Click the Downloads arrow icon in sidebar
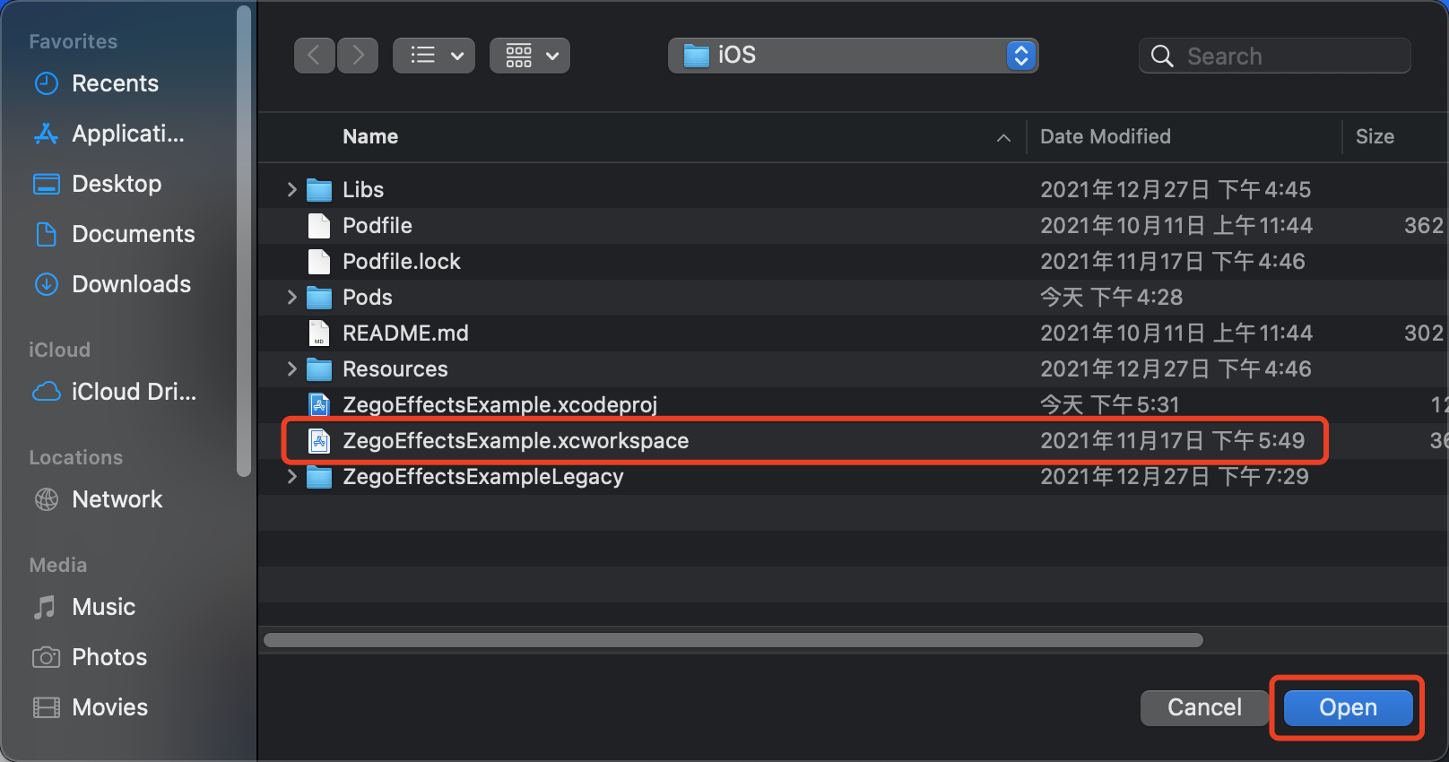Image resolution: width=1449 pixels, height=762 pixels. pos(46,284)
